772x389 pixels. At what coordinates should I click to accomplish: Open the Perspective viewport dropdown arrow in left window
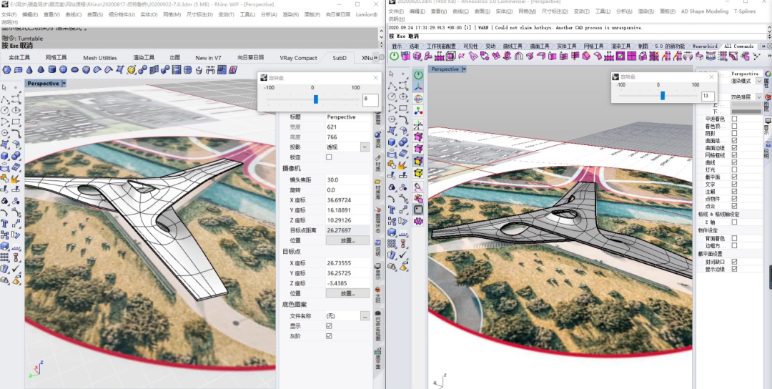[x=64, y=84]
